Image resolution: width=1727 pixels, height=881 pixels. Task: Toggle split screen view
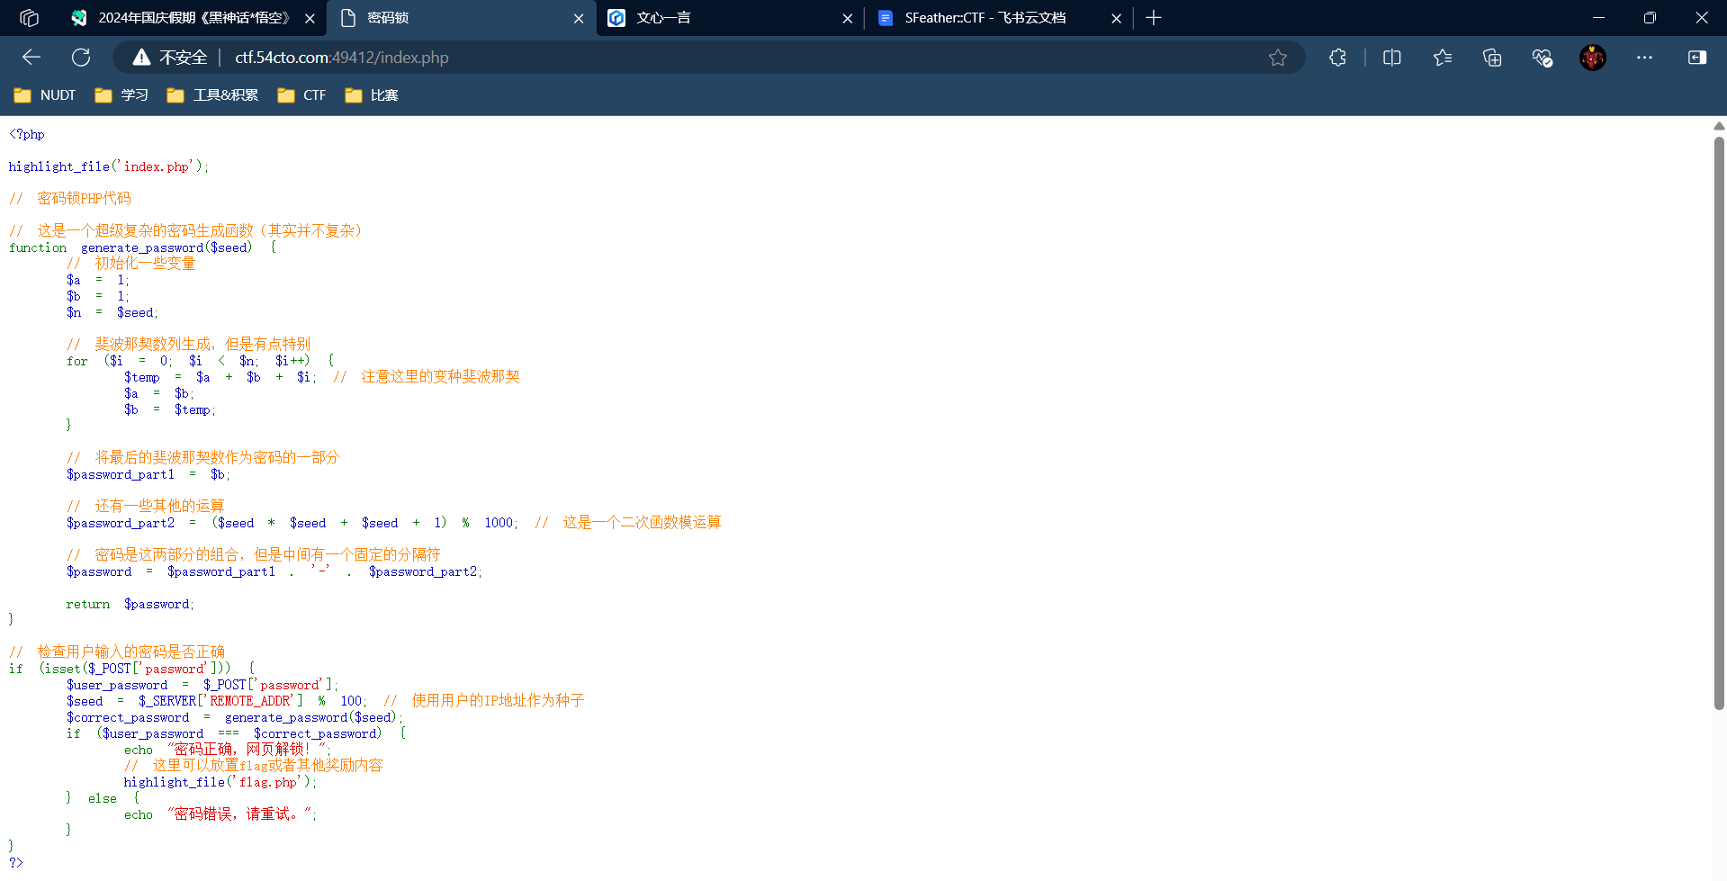coord(1391,58)
